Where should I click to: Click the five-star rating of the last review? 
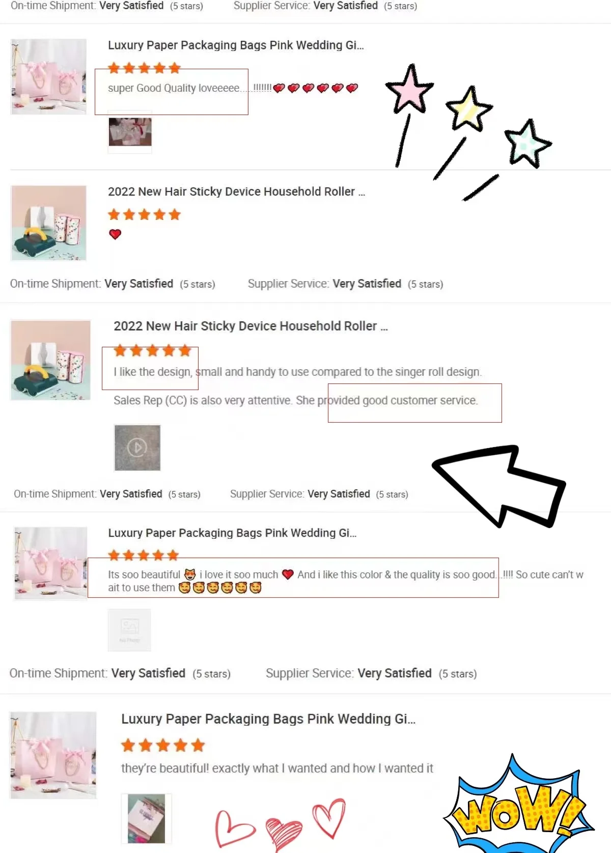pyautogui.click(x=163, y=746)
